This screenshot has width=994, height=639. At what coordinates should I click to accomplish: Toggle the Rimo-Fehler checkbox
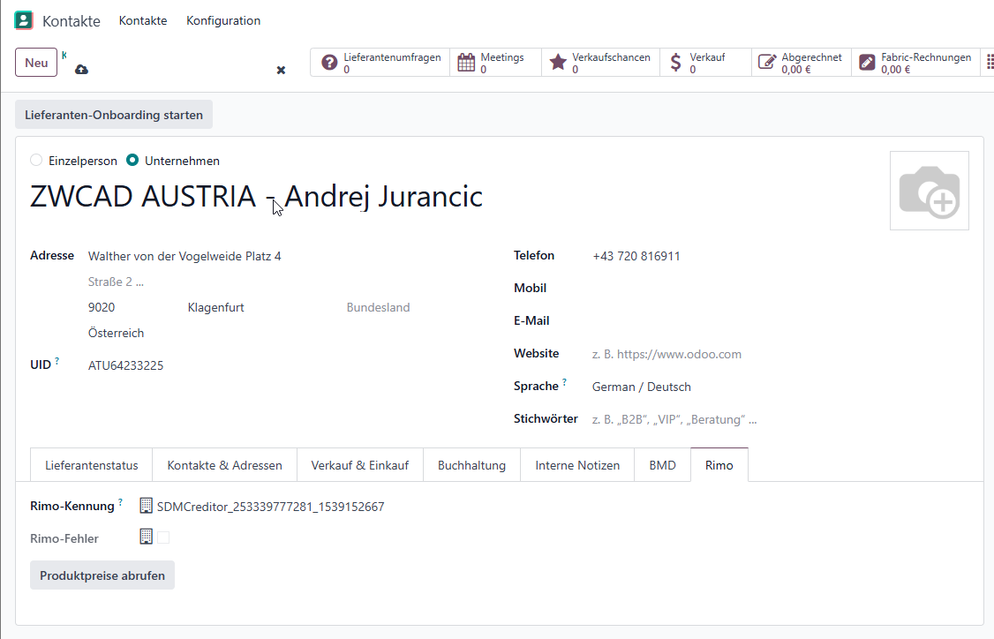tap(163, 538)
